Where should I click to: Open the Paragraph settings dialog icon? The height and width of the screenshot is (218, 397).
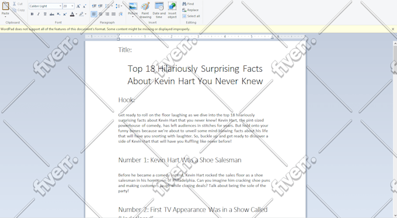point(120,14)
